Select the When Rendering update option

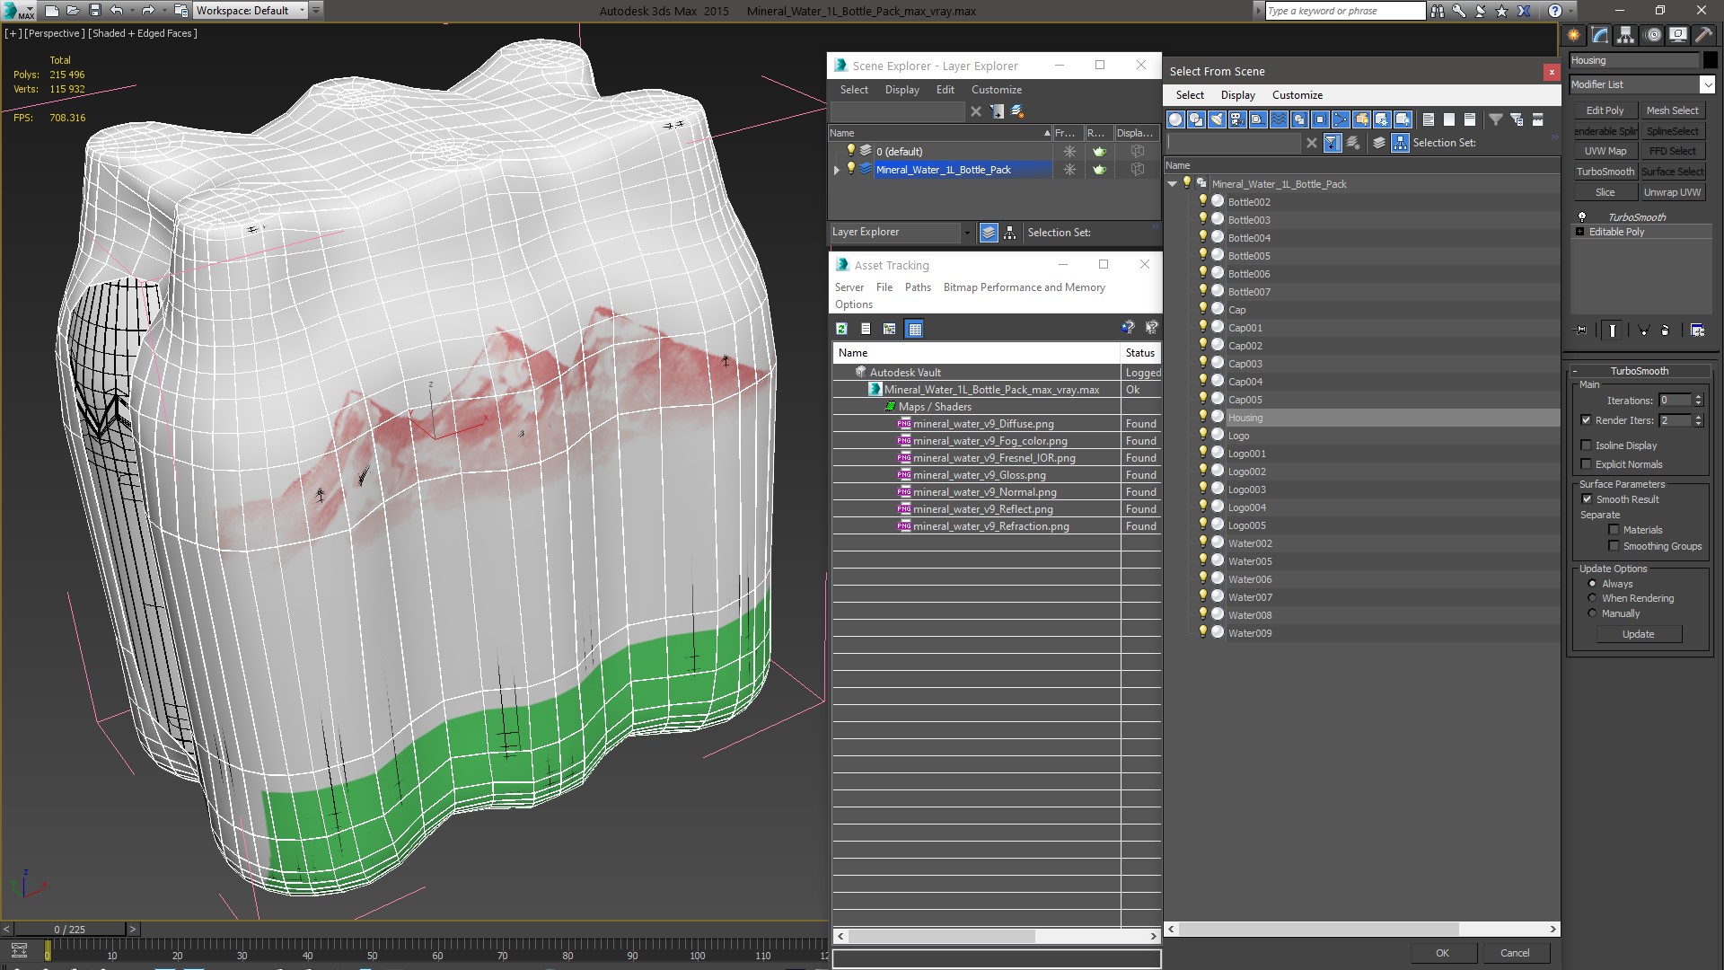coord(1592,598)
